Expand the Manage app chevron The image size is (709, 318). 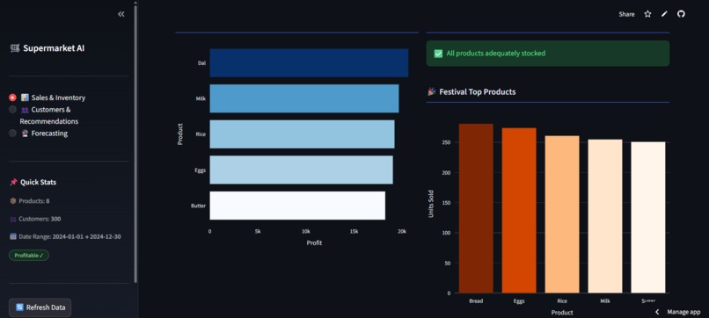(657, 312)
